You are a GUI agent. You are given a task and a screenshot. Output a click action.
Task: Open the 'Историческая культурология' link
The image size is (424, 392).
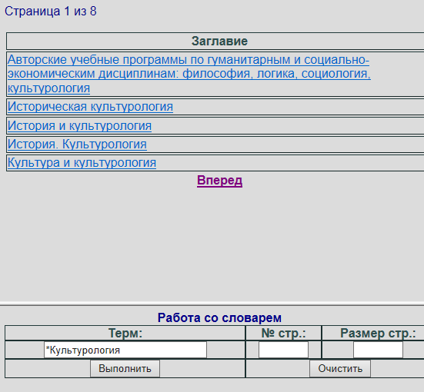pos(90,107)
